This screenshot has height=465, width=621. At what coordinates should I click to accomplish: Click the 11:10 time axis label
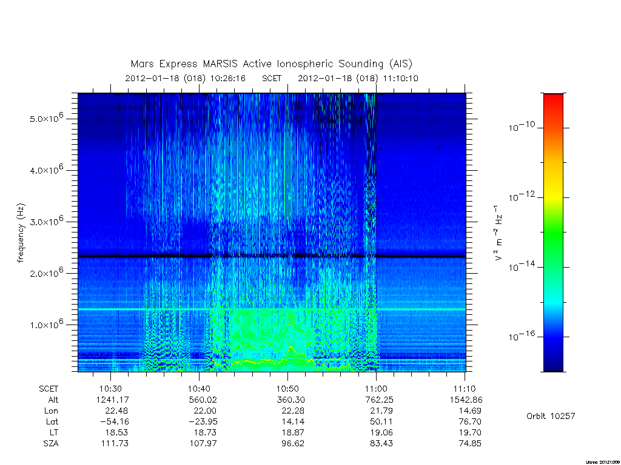point(465,389)
